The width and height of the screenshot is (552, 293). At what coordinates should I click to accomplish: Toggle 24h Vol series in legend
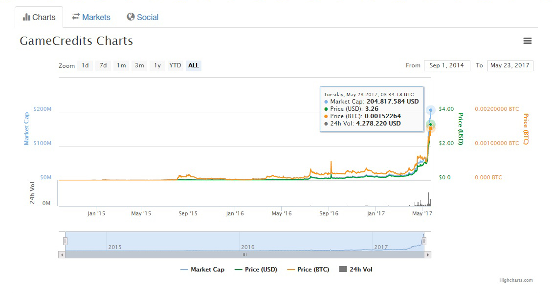tap(355, 270)
